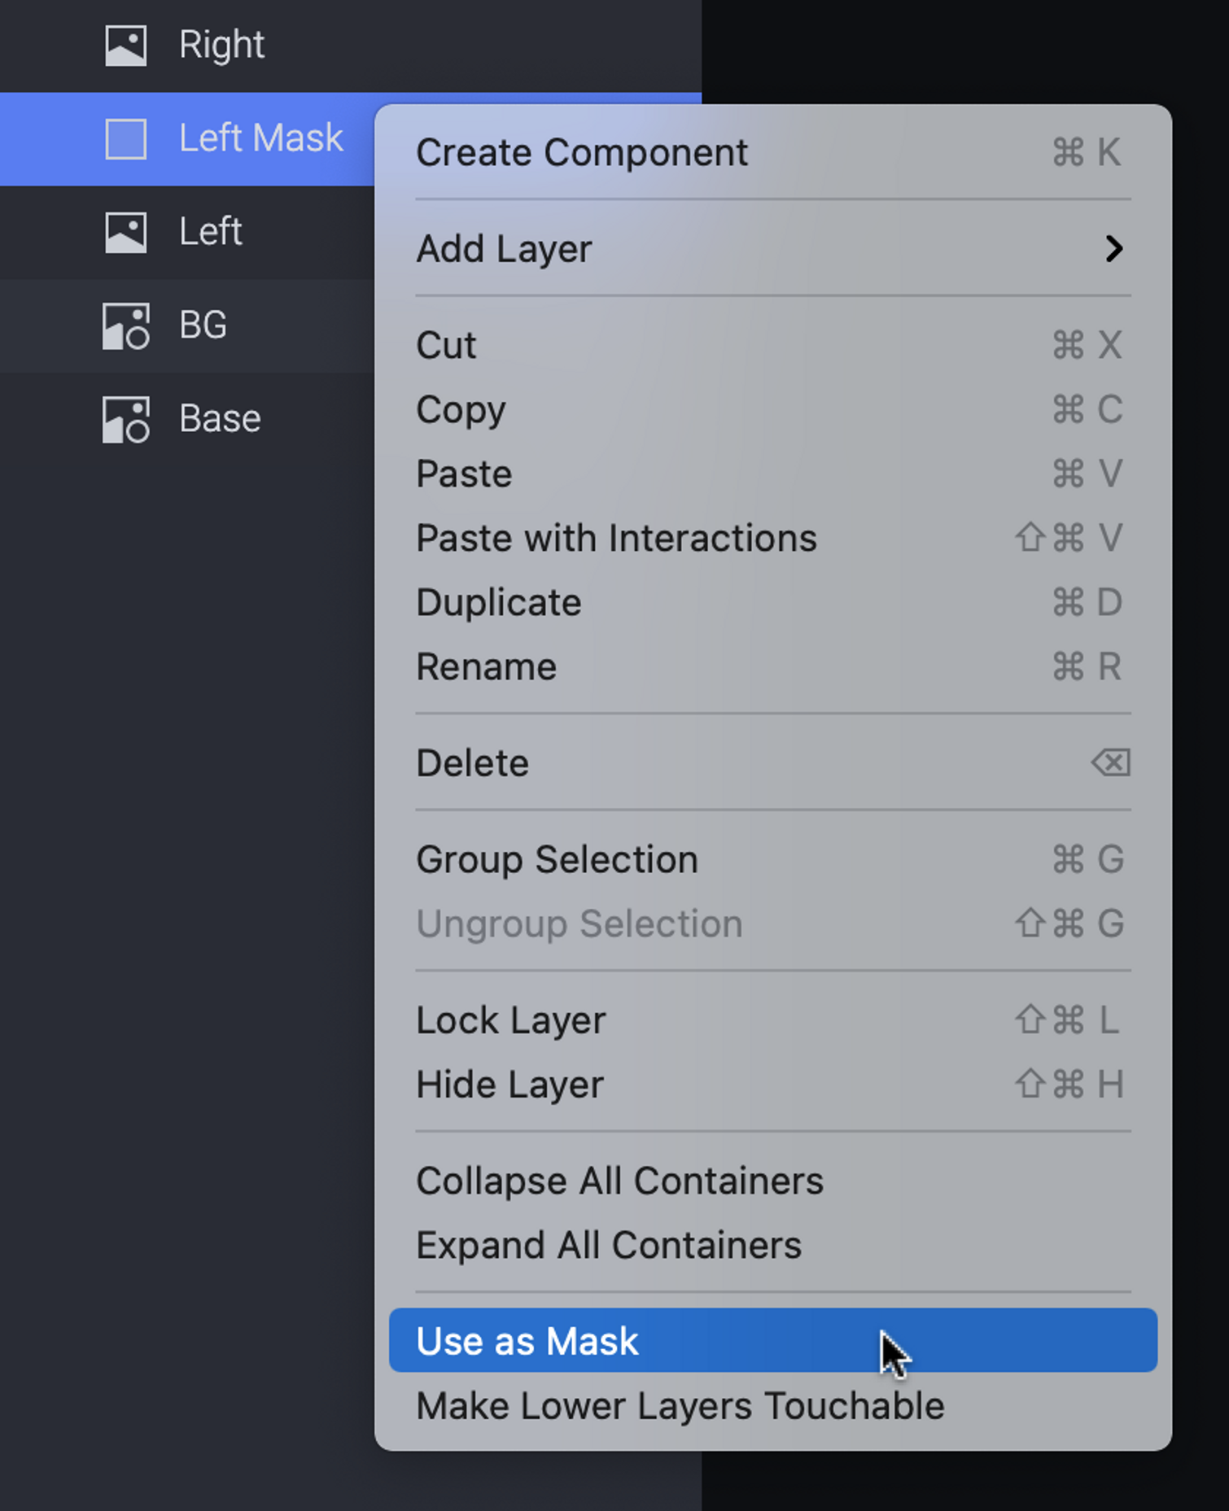Toggle Hide Layer from the menu
The height and width of the screenshot is (1511, 1229).
pyautogui.click(x=510, y=1085)
